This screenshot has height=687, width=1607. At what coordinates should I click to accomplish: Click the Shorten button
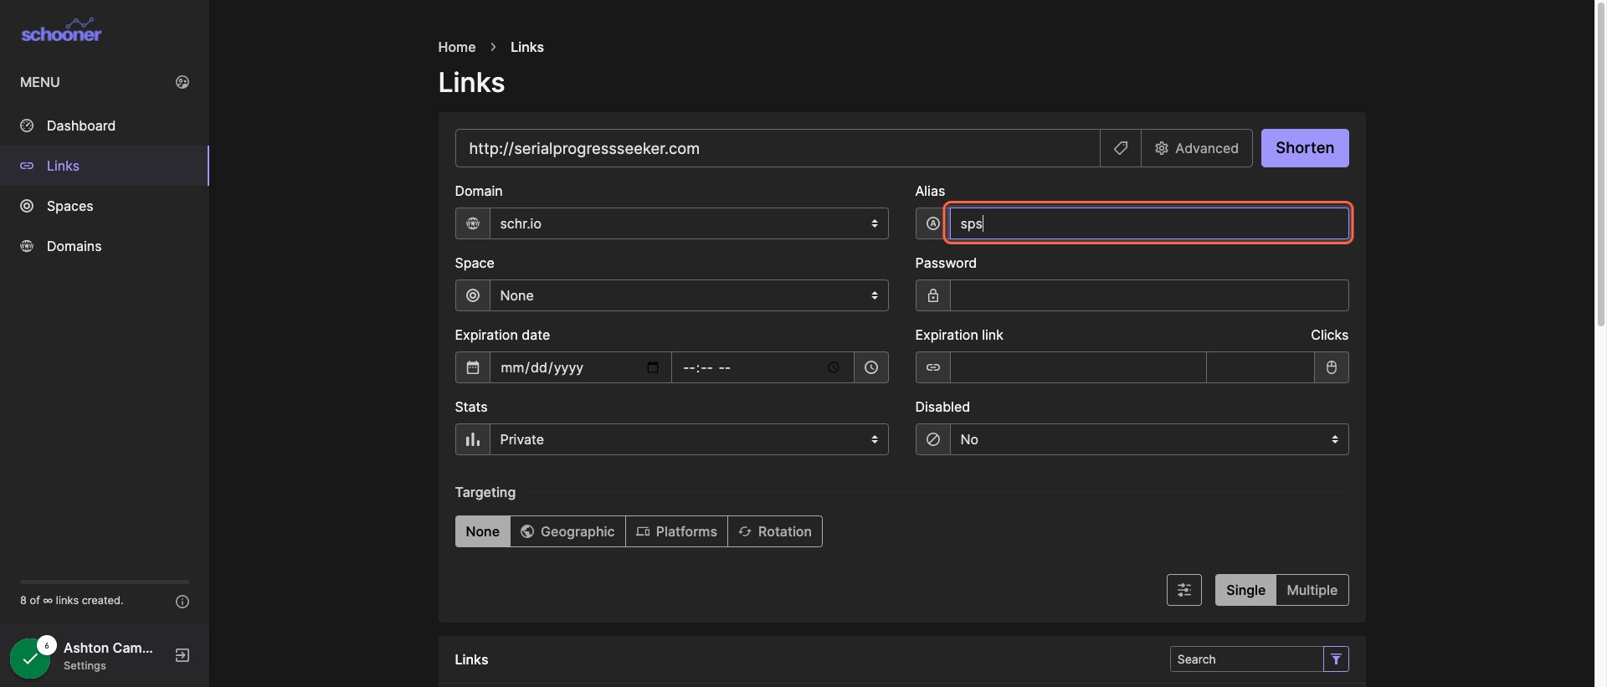pyautogui.click(x=1305, y=148)
